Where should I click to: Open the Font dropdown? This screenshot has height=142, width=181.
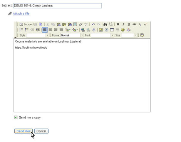pyautogui.click(x=102, y=35)
